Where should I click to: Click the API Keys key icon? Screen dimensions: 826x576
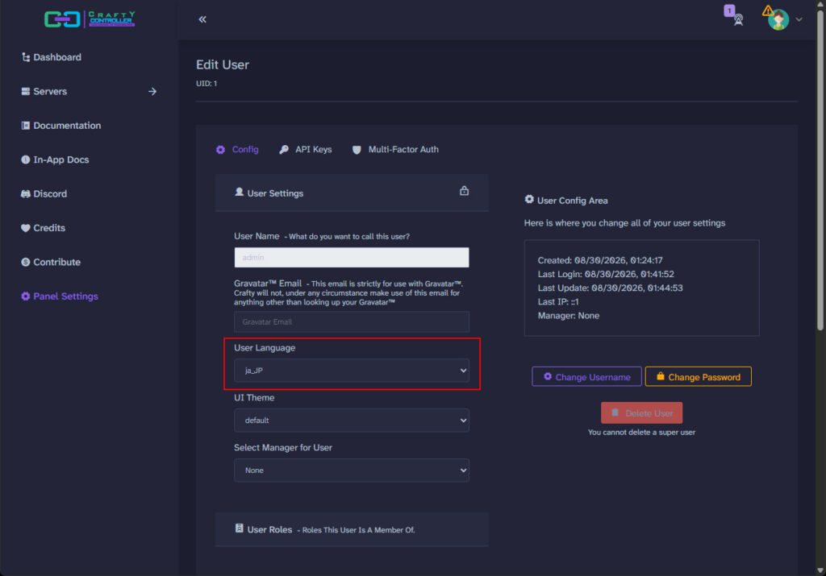283,150
